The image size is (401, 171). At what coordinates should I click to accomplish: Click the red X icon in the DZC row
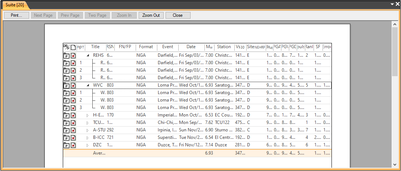click(x=73, y=145)
